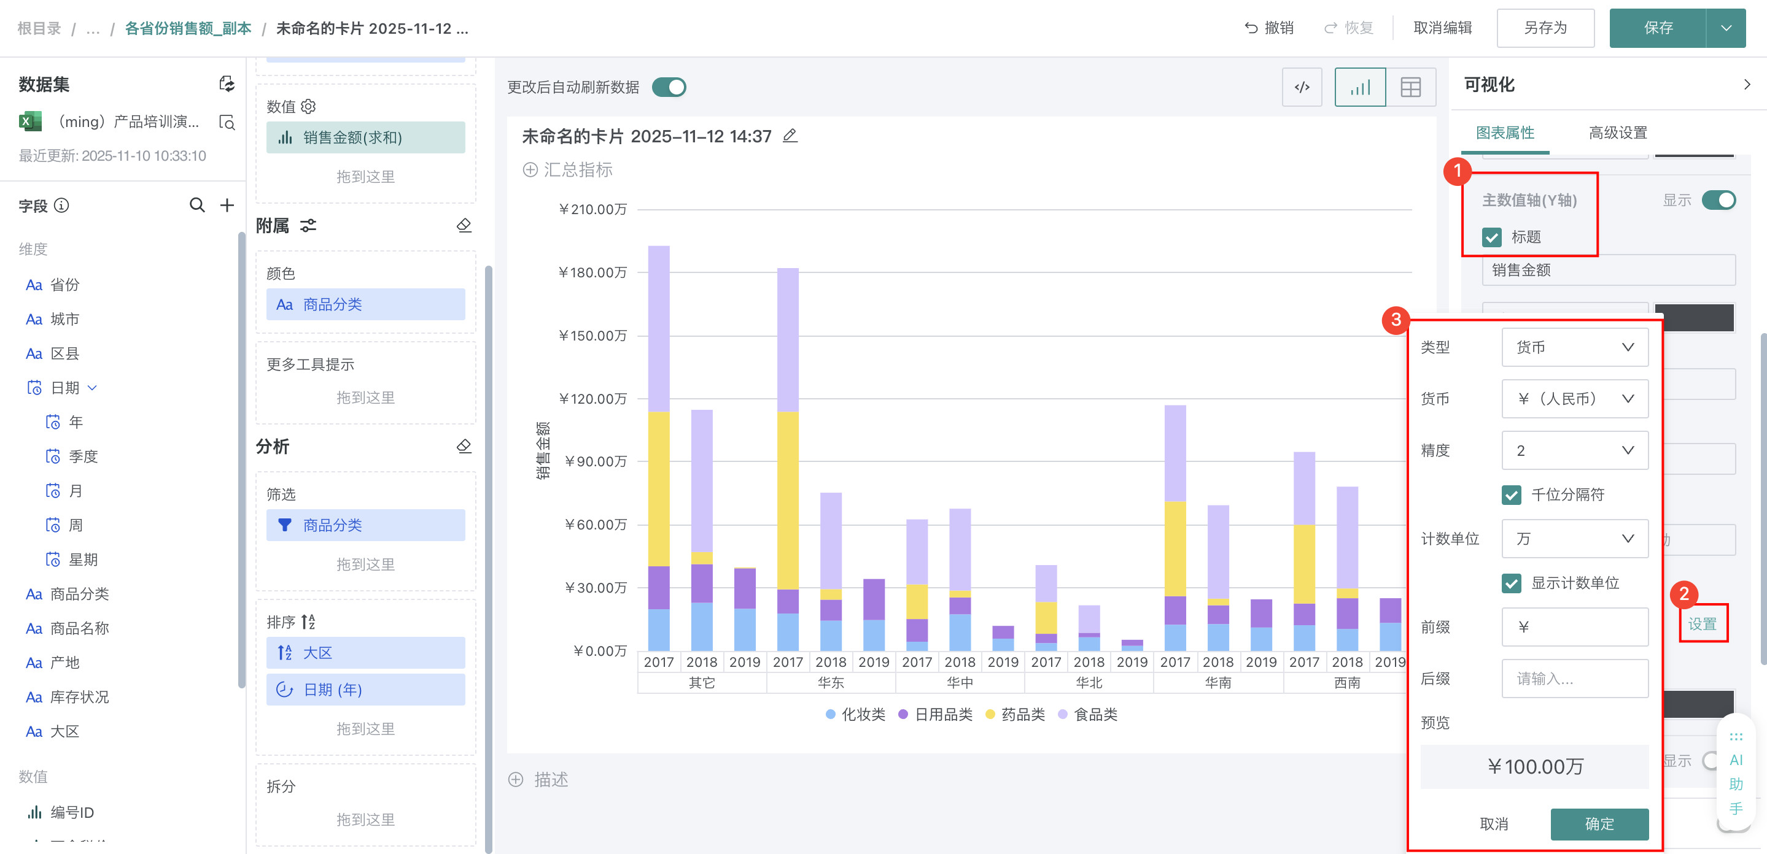Open the 类型 货币 dropdown
This screenshot has width=1767, height=854.
pyautogui.click(x=1574, y=347)
